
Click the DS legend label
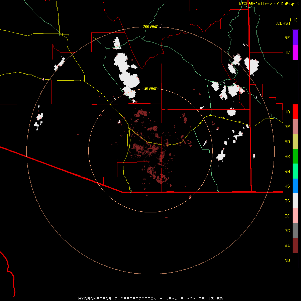pyautogui.click(x=287, y=201)
